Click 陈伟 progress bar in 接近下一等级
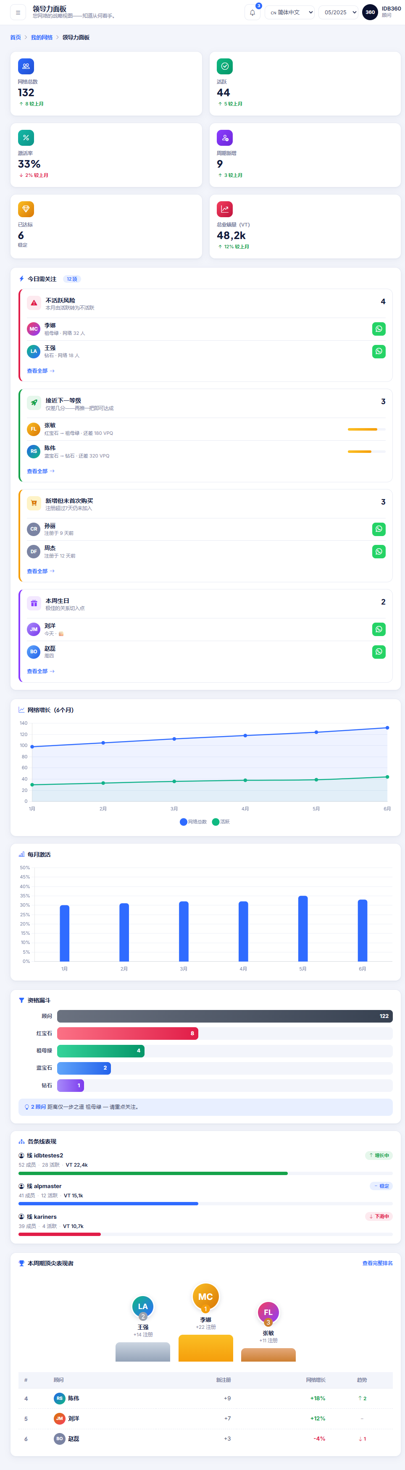405x1470 pixels. tap(367, 451)
